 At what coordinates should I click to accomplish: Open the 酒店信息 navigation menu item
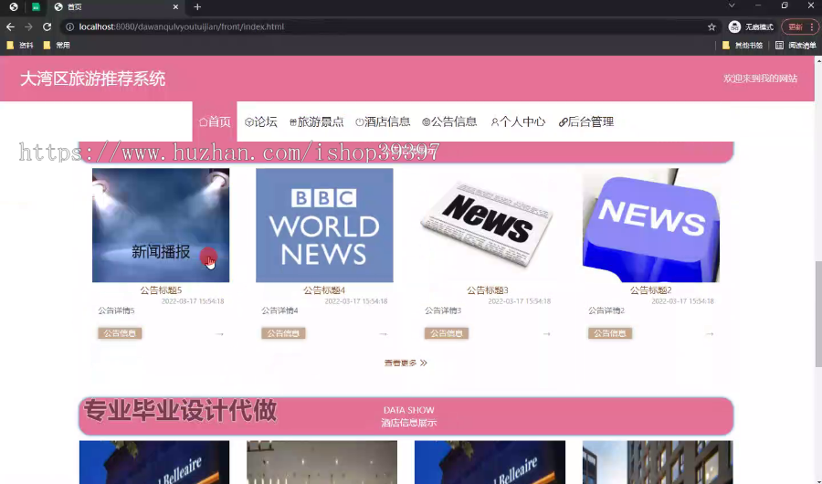(x=383, y=121)
